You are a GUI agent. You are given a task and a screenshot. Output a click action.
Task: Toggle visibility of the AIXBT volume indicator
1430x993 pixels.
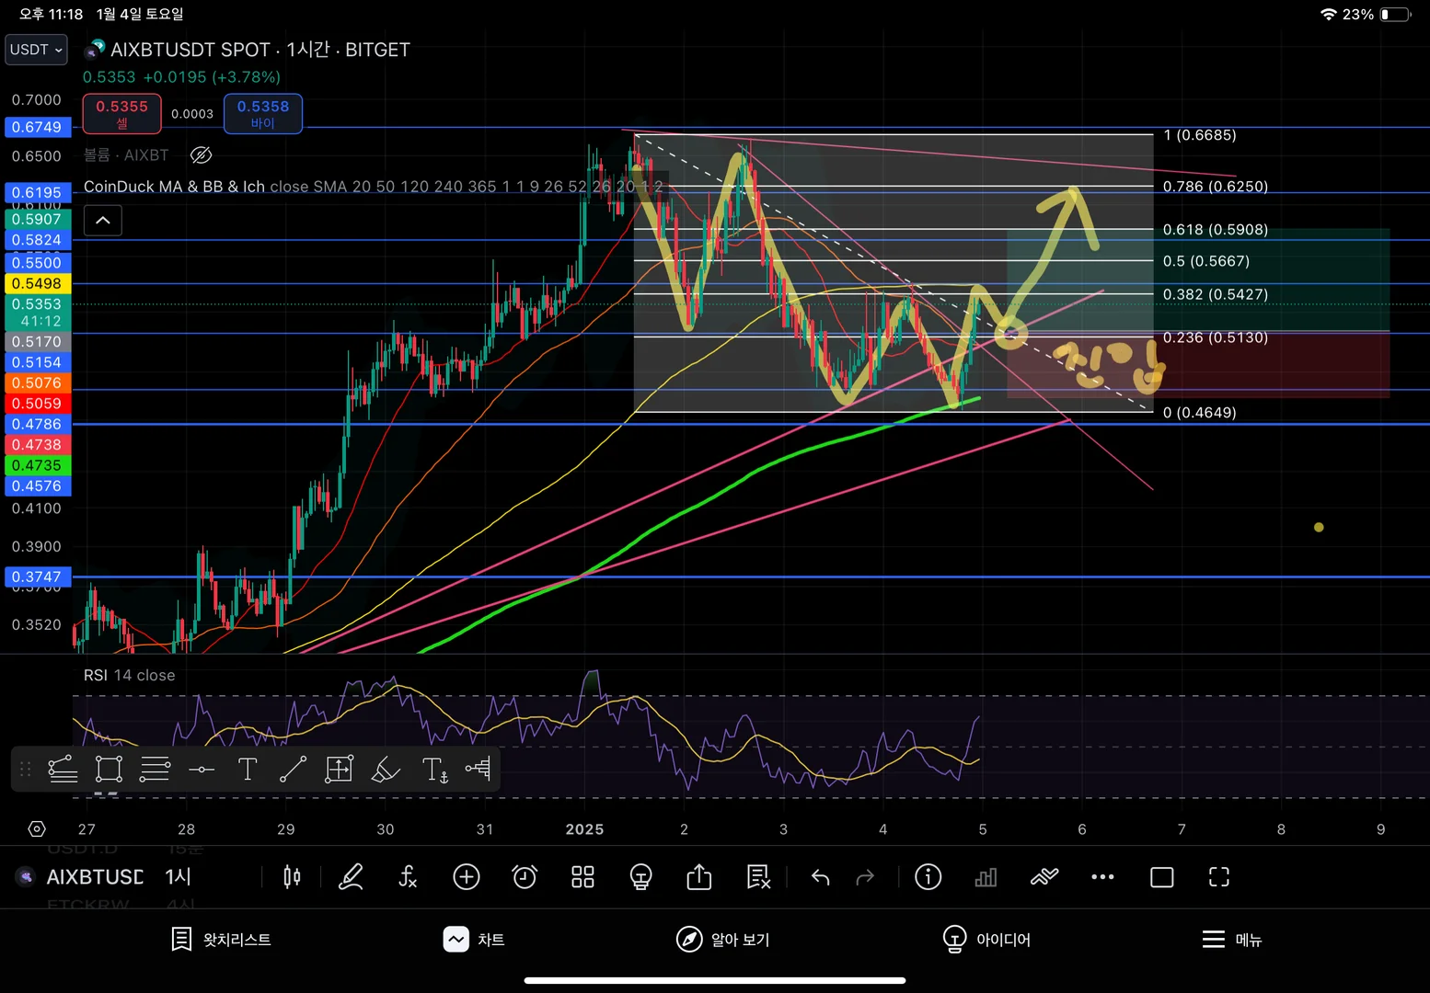(201, 154)
